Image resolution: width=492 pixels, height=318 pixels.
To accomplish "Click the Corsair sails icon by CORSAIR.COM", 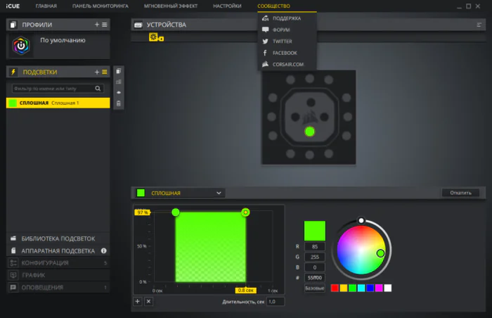I will [x=265, y=64].
